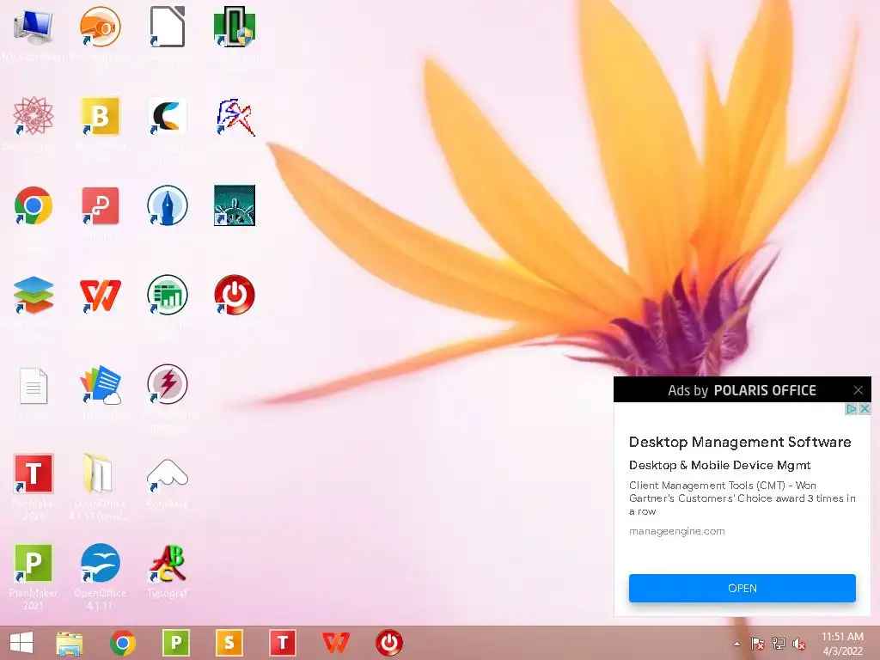
Task: Launch the yellow B BasicMaker shortcut
Action: pos(100,116)
